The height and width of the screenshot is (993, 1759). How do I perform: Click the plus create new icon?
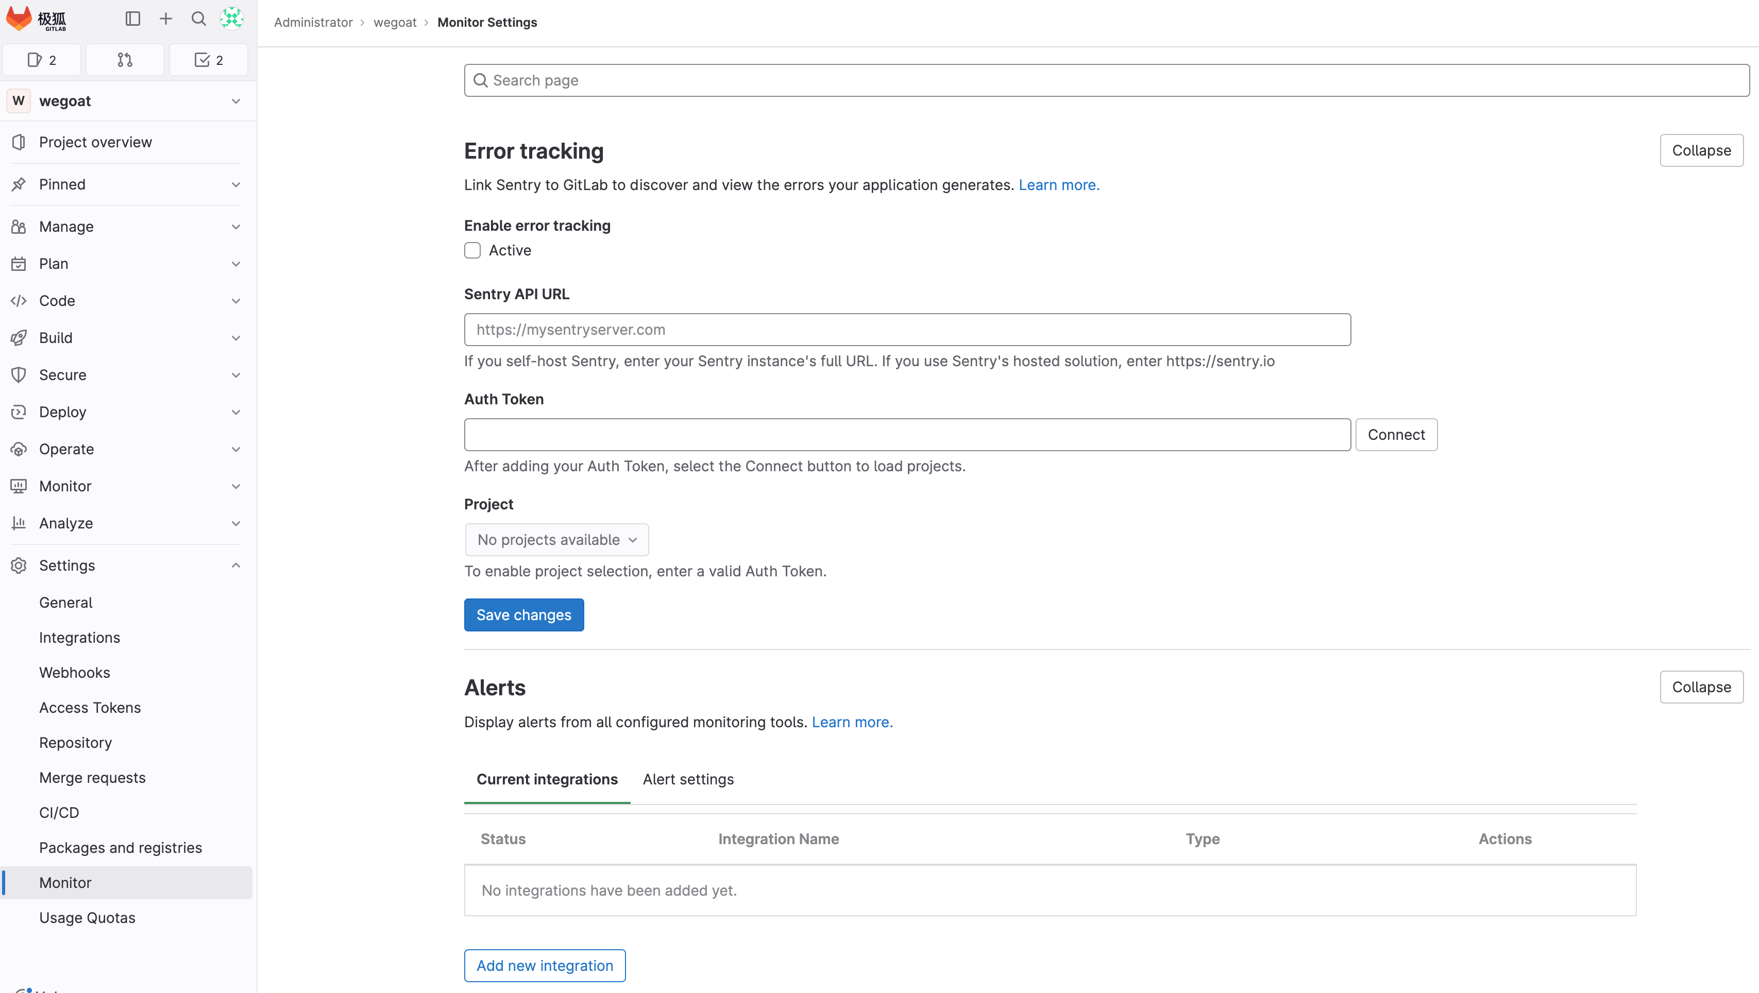point(166,19)
